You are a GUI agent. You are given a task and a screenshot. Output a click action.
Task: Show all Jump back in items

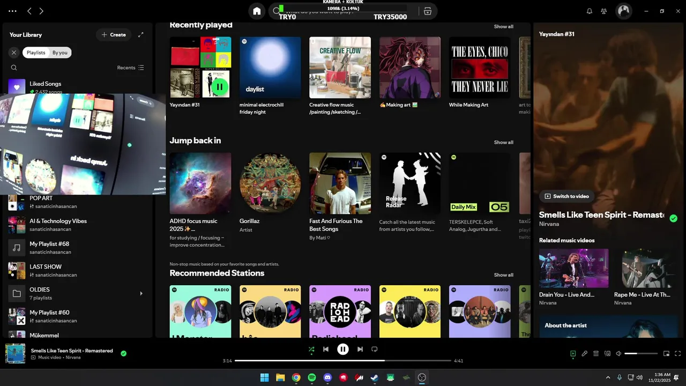coord(504,142)
